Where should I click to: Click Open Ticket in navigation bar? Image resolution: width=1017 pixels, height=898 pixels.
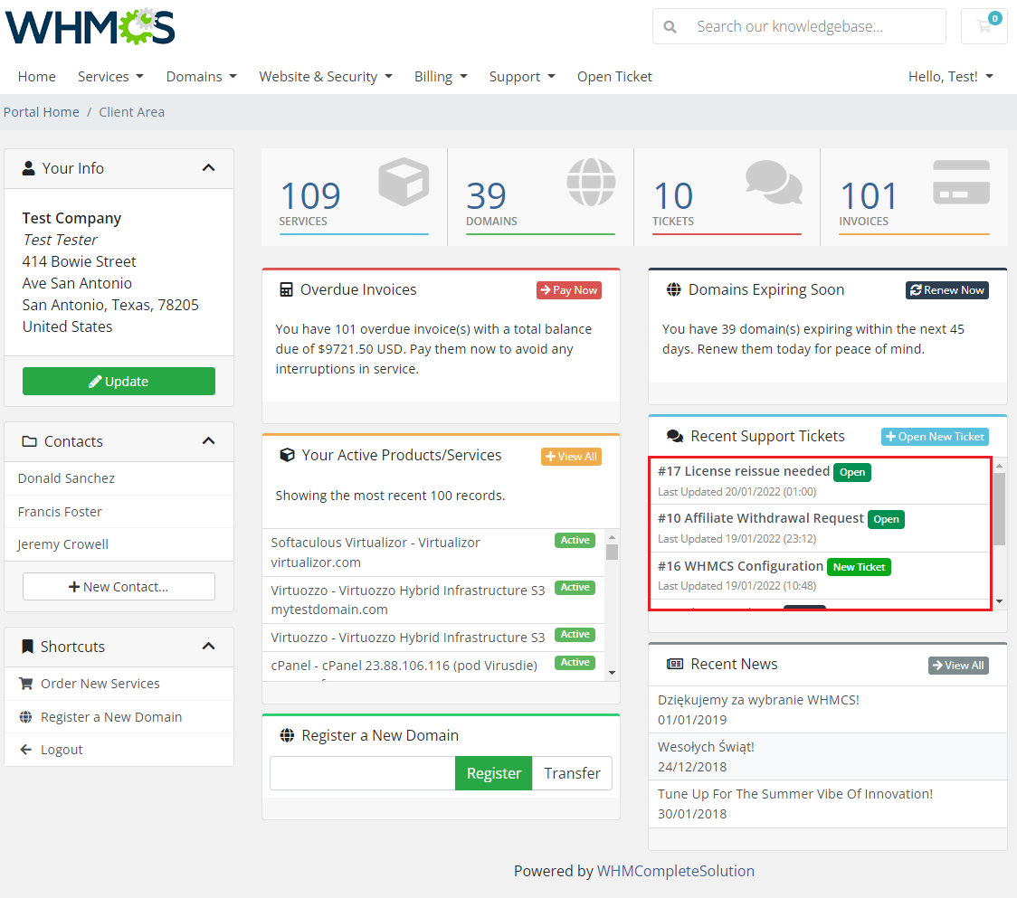point(614,77)
